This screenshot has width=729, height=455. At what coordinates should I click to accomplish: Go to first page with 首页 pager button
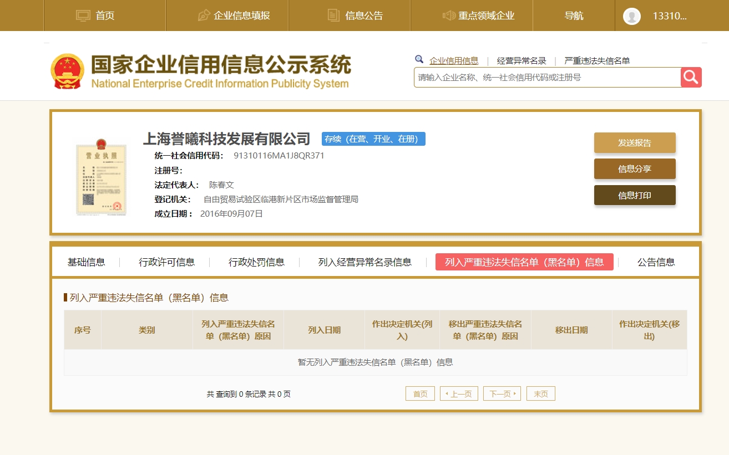click(420, 393)
